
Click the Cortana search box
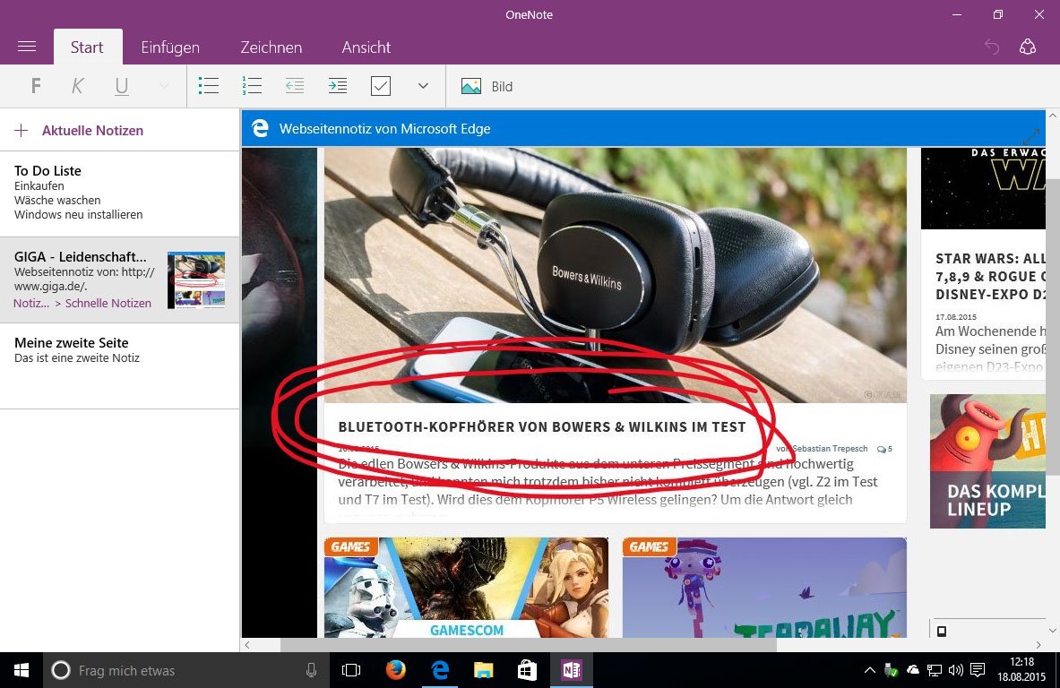pos(186,670)
